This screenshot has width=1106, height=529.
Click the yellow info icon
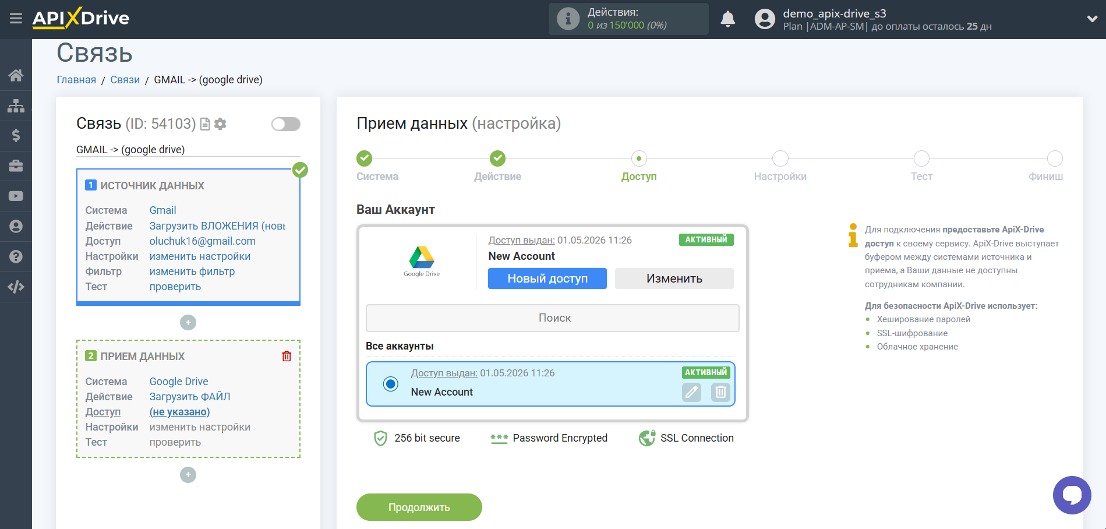pyautogui.click(x=853, y=235)
